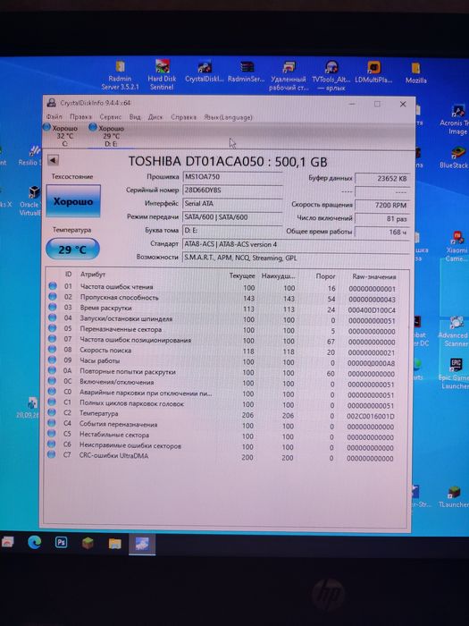Select the Неисправимые ошибки секторов attribute
This screenshot has height=626, width=469.
click(x=130, y=445)
